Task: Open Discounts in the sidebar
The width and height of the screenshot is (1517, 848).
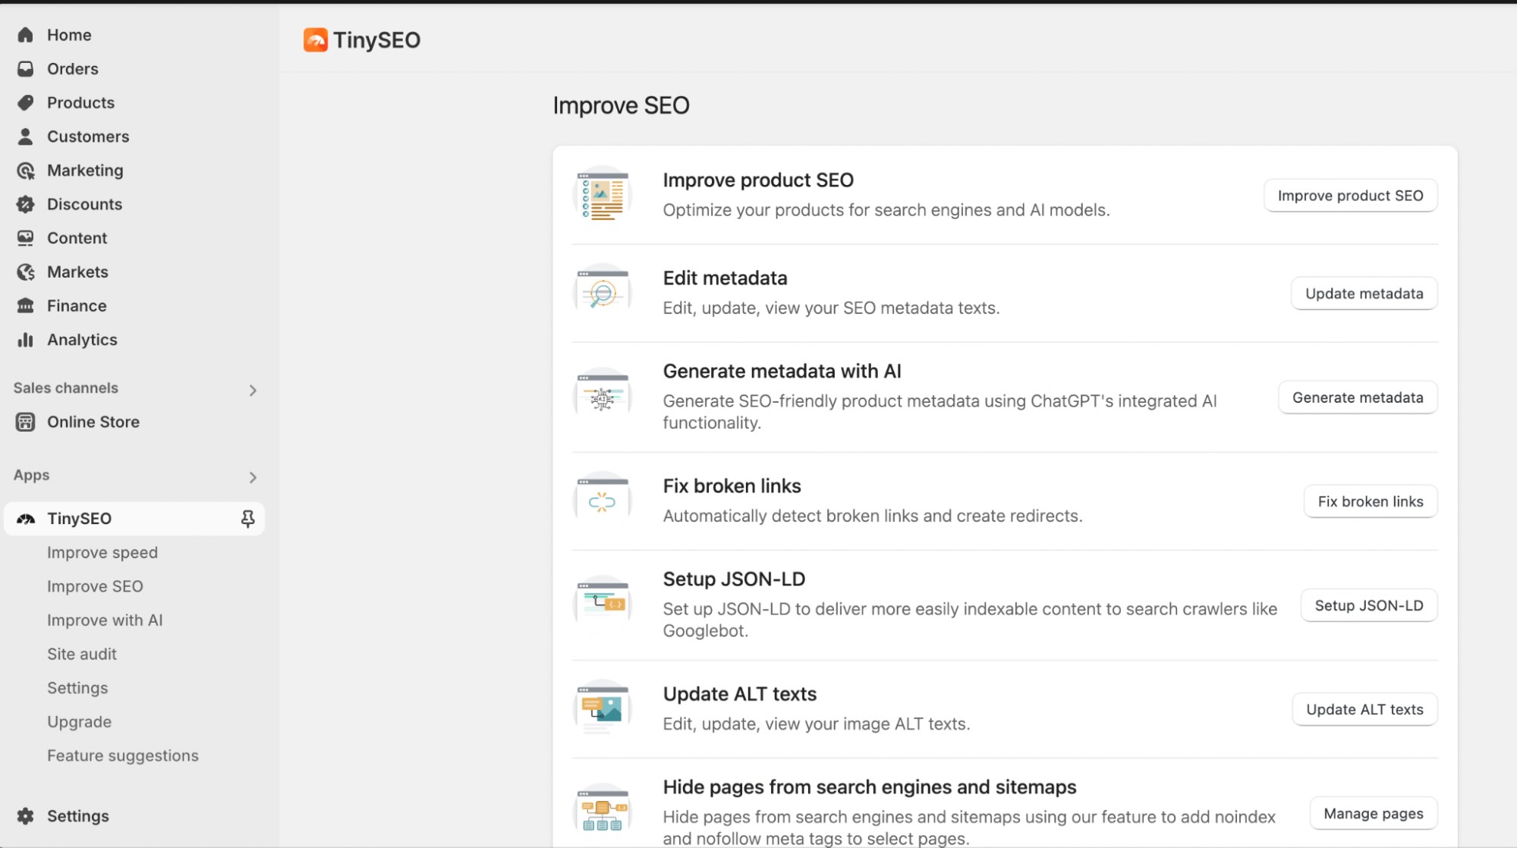Action: pos(84,204)
